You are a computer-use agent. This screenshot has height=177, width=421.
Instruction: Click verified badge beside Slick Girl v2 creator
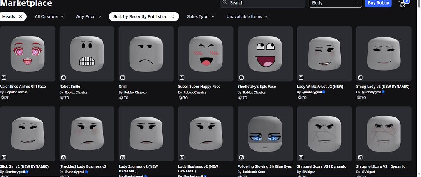point(27,172)
